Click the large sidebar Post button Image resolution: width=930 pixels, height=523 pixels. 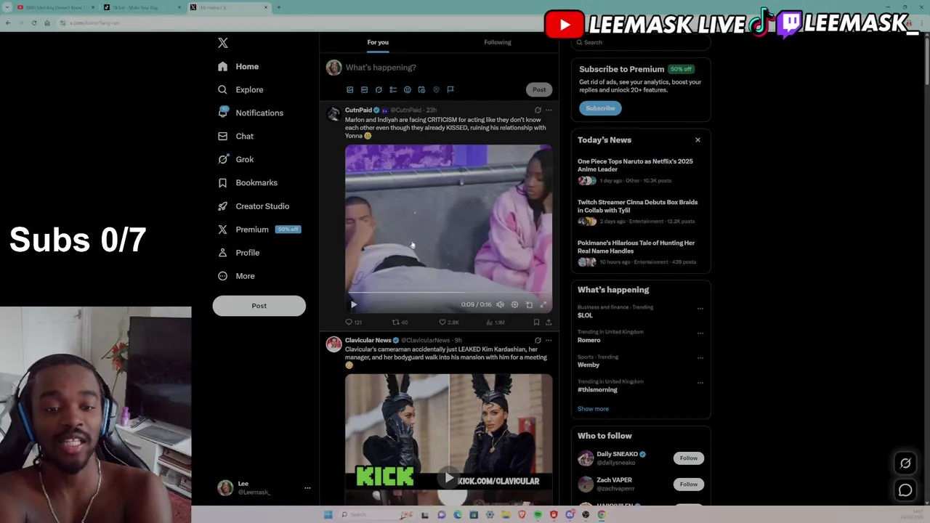(259, 306)
